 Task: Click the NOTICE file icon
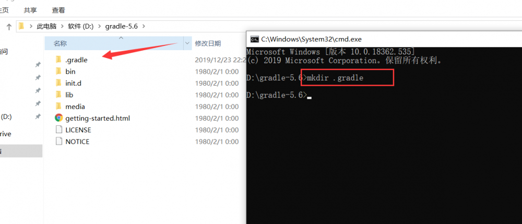pos(58,141)
